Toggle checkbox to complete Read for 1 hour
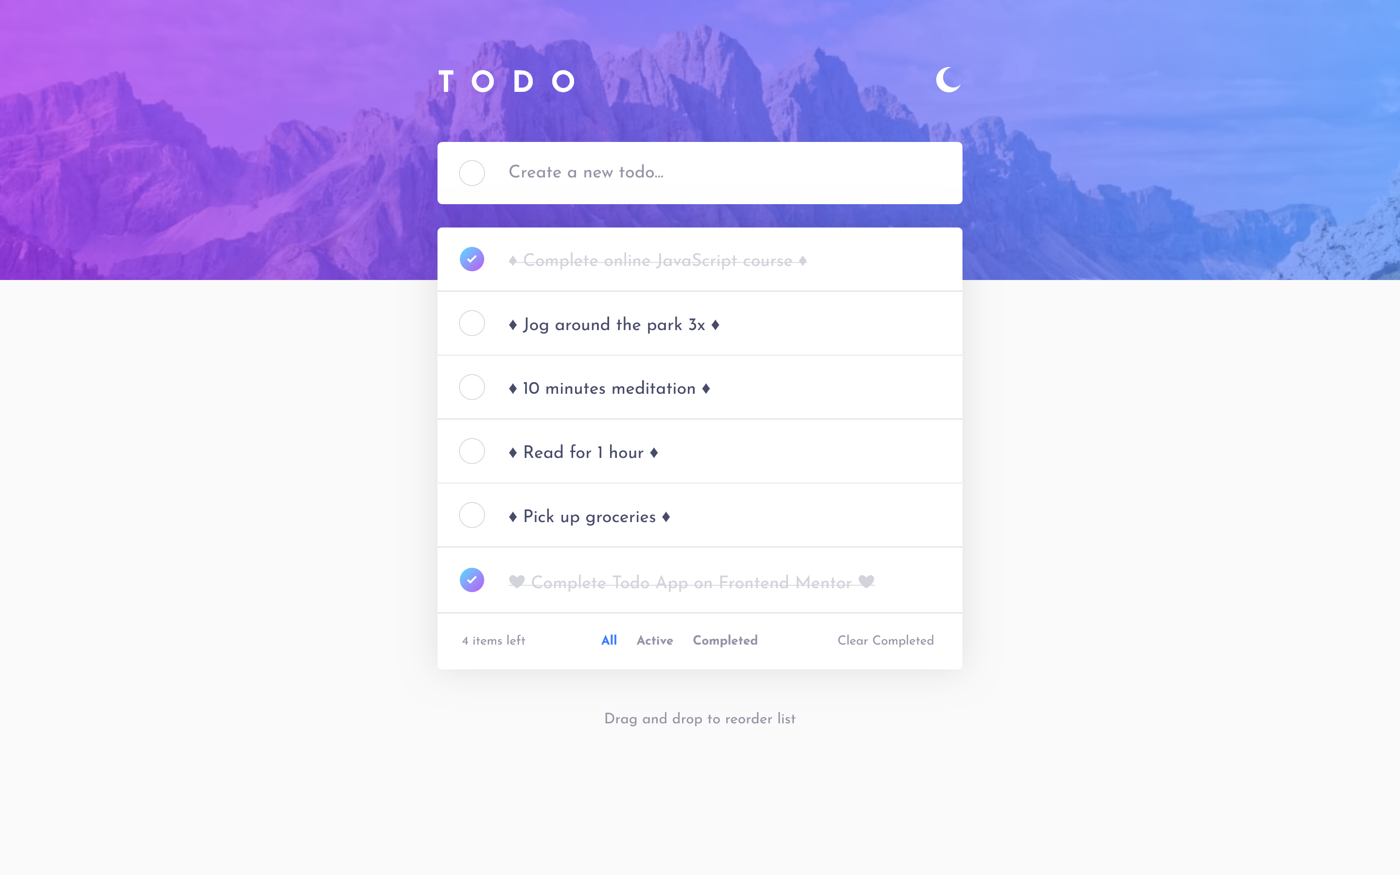 [472, 452]
